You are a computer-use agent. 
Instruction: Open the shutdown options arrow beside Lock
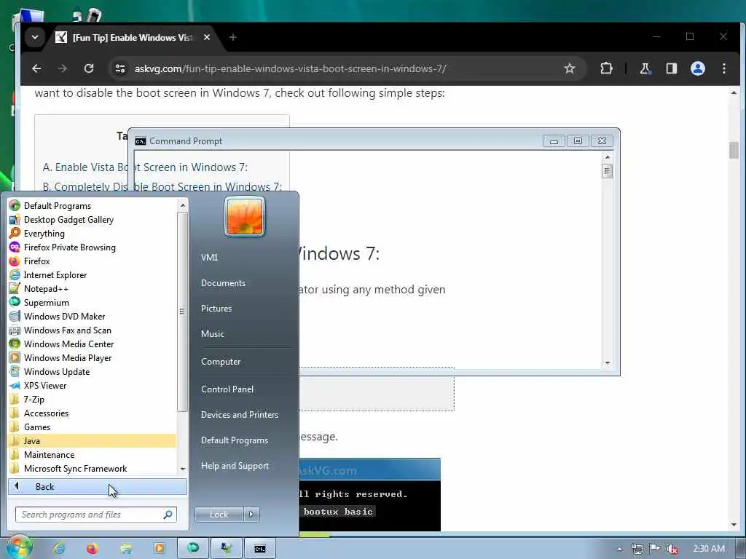[251, 515]
